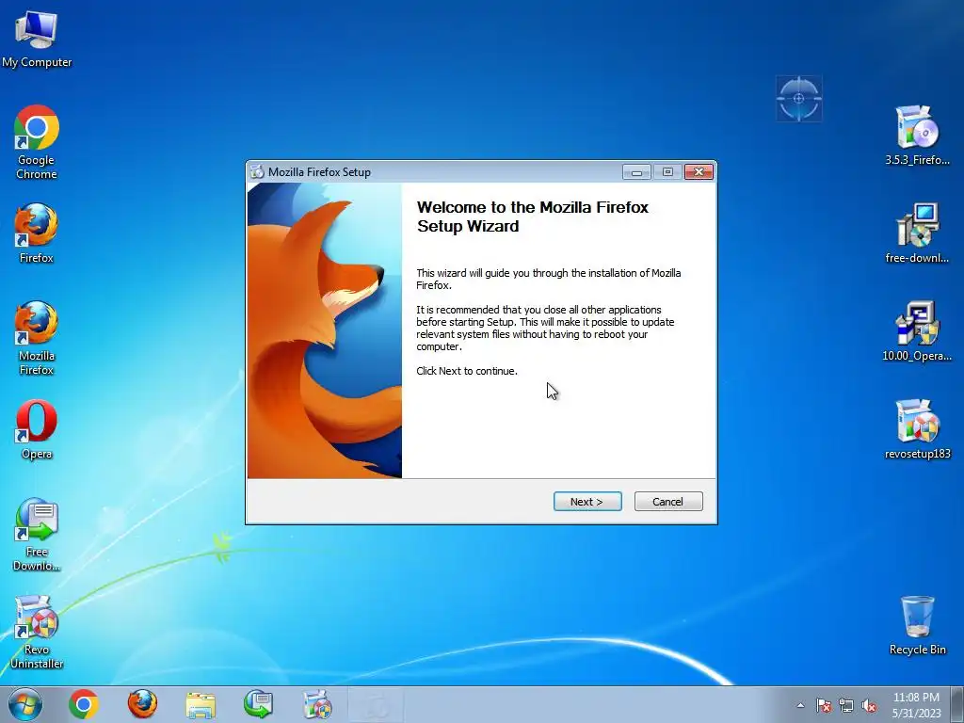Click the Show Desktop strip at taskbar end
The width and height of the screenshot is (964, 723).
(x=957, y=704)
